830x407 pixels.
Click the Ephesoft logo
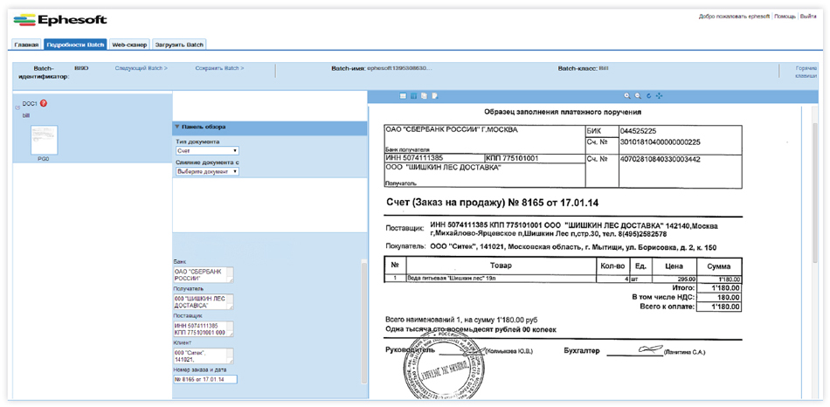click(59, 20)
